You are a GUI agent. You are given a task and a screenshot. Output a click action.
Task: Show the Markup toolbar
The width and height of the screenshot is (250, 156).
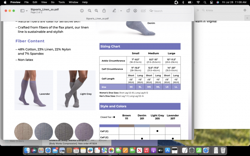tap(135, 11)
